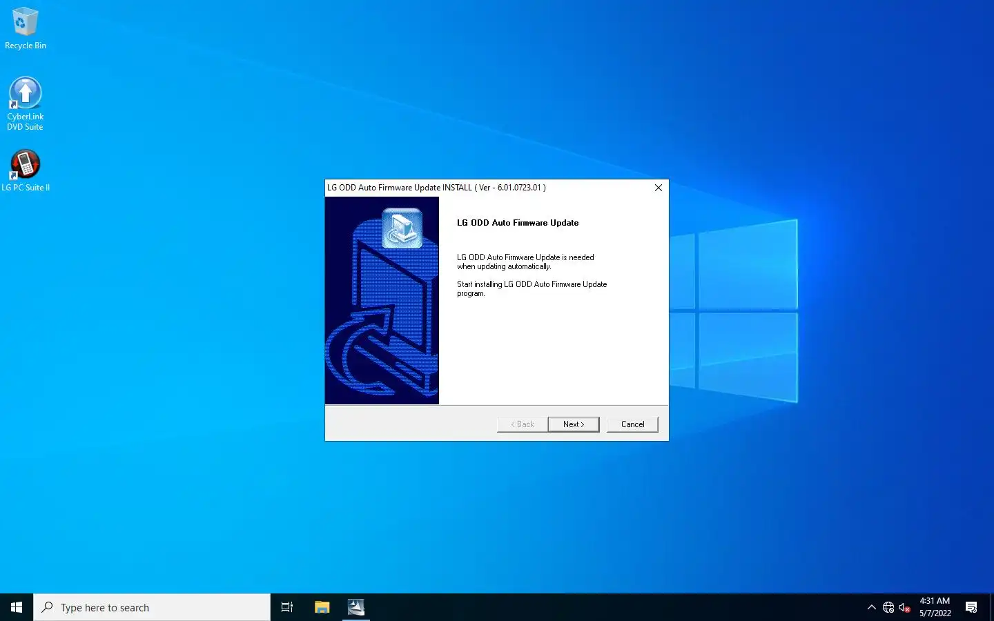Select the CyberLink DVD Suite desktop shortcut

click(x=25, y=103)
